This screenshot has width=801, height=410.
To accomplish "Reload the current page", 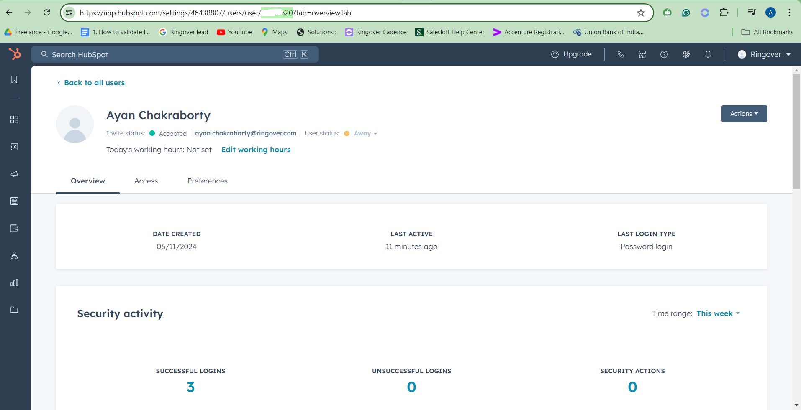I will coord(47,13).
